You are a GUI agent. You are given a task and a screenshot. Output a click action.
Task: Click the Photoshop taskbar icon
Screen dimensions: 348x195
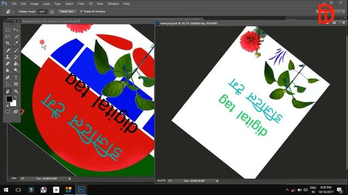click(x=81, y=190)
